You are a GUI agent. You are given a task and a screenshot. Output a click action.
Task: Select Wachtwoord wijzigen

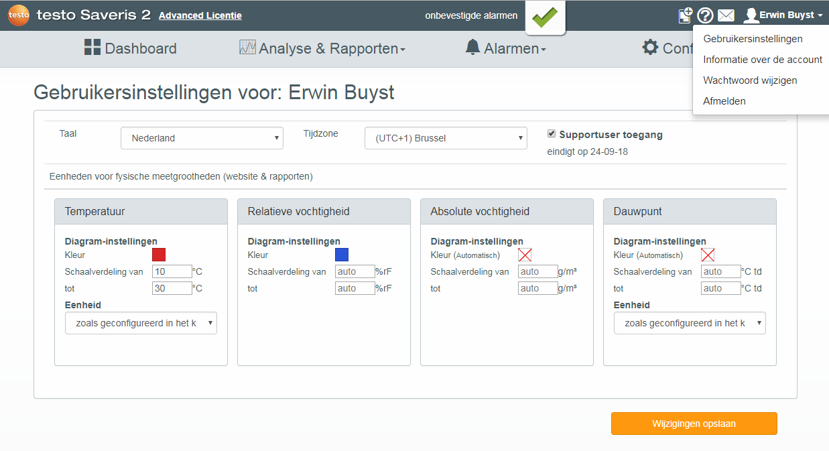point(750,80)
